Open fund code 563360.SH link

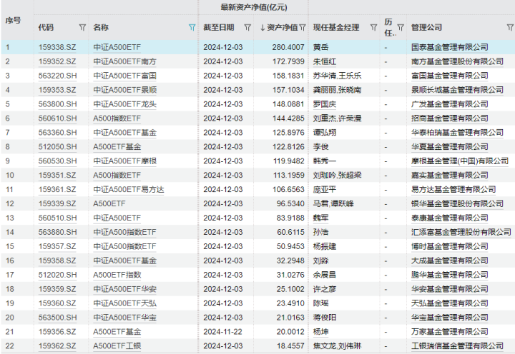pos(57,133)
